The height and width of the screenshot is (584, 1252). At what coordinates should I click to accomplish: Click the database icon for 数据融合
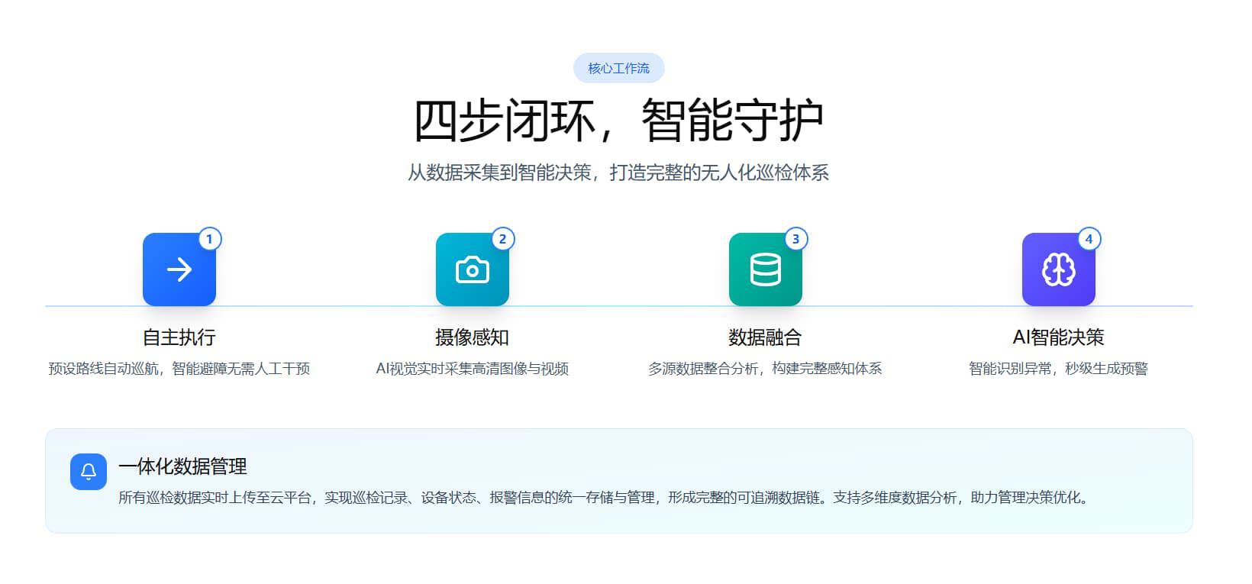coord(765,269)
